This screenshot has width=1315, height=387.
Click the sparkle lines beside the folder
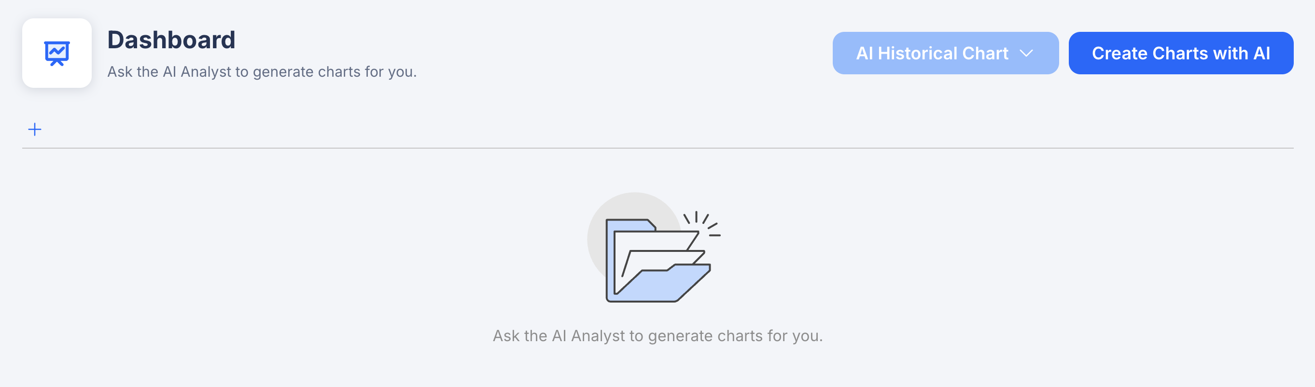tap(703, 222)
